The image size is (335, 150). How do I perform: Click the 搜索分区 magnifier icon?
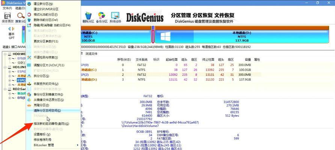click(21, 16)
